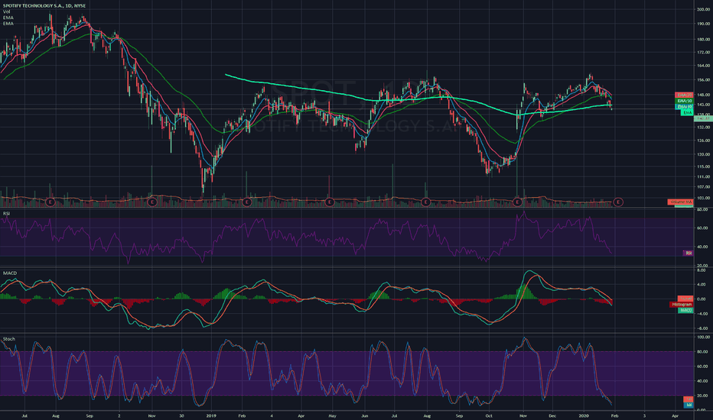This screenshot has height=420, width=713.
Task: Select the Stoch pane label
Action: 8,339
